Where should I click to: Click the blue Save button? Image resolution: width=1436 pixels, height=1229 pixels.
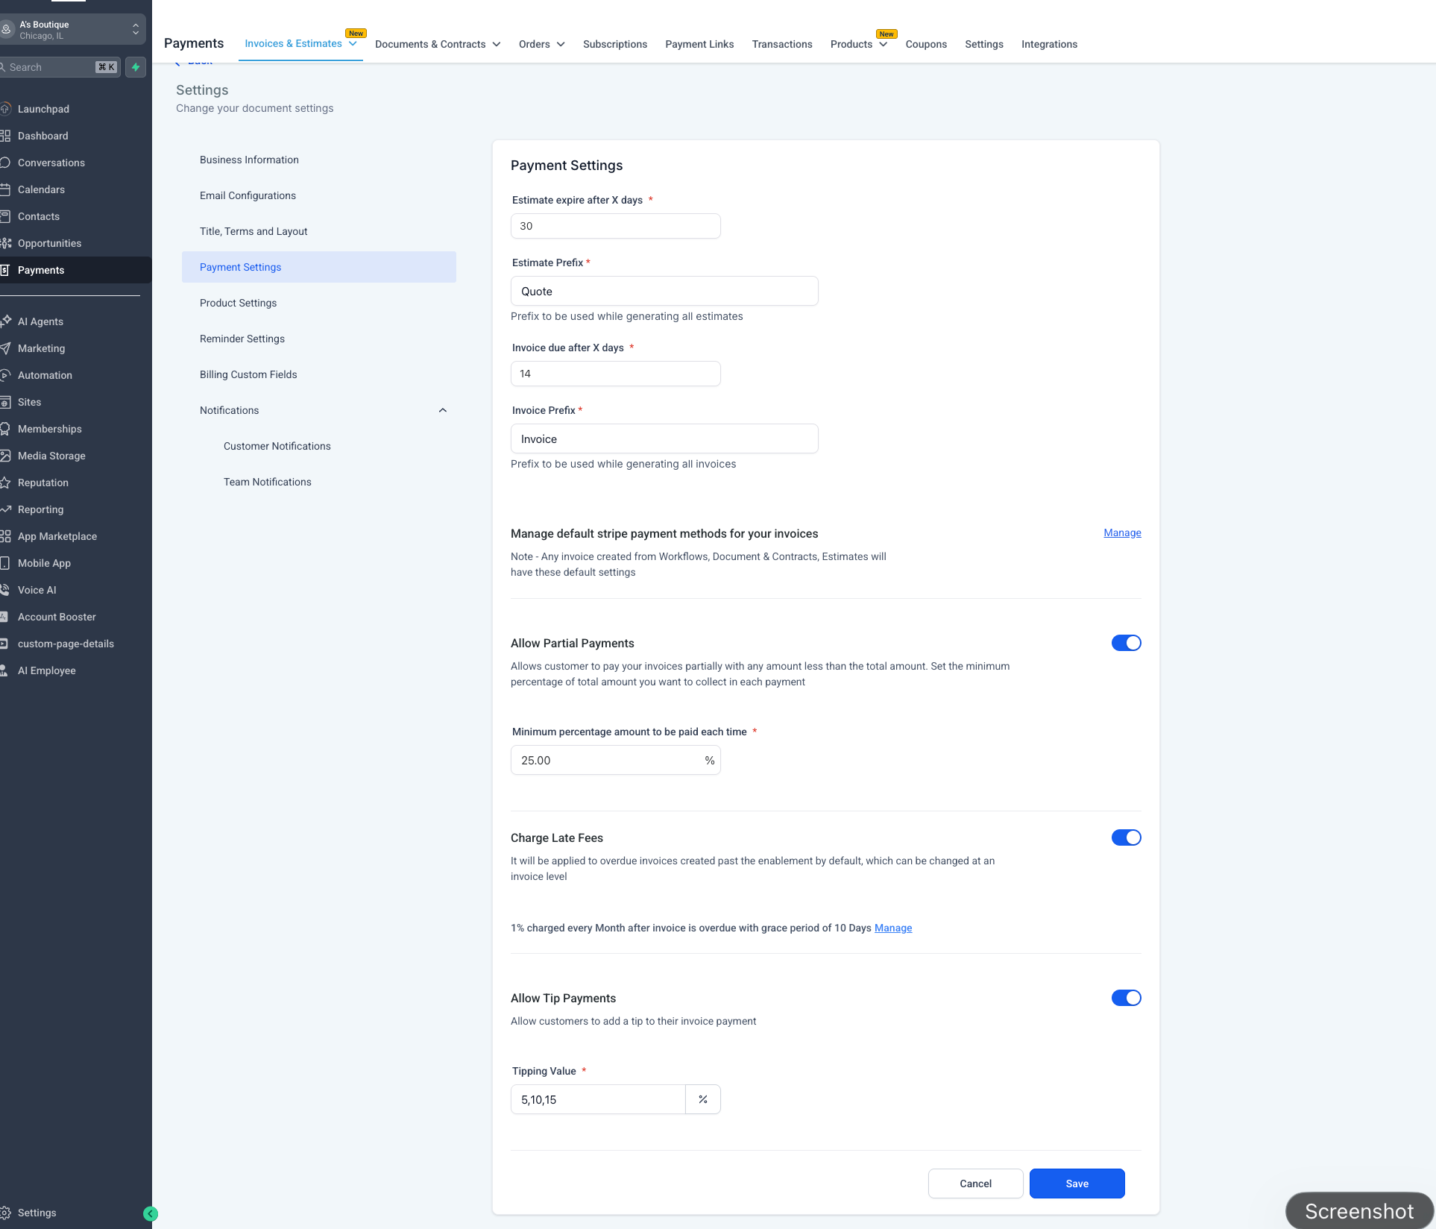point(1077,1184)
